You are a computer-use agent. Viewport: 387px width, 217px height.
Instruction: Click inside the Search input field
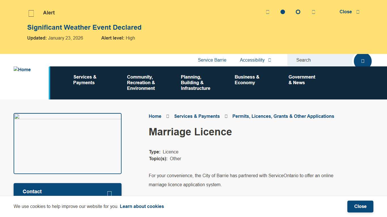[320, 60]
